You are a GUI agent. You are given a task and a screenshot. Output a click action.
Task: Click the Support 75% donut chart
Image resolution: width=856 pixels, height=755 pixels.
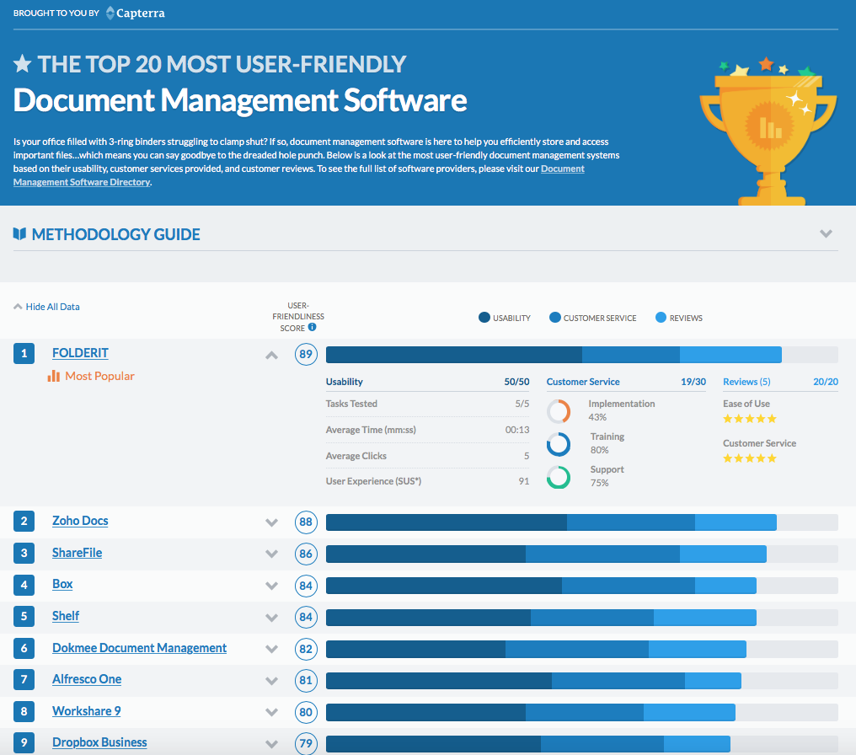point(559,477)
